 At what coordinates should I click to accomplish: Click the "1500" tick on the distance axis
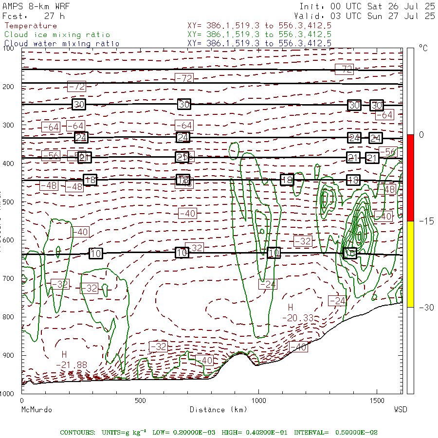pyautogui.click(x=377, y=401)
